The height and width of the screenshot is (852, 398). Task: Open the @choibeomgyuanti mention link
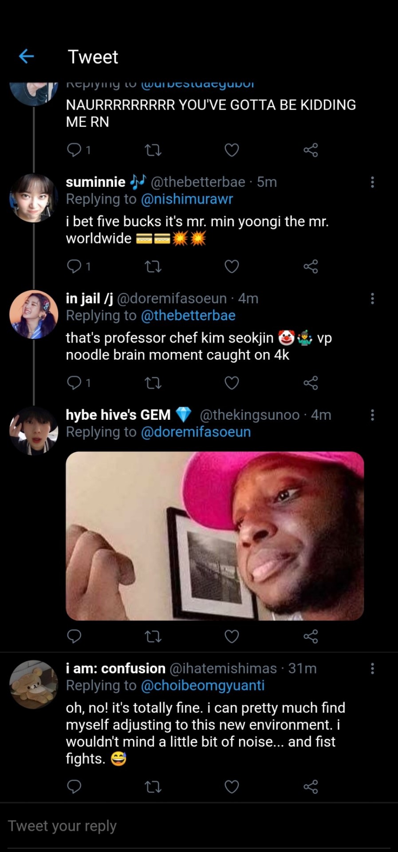tap(202, 686)
